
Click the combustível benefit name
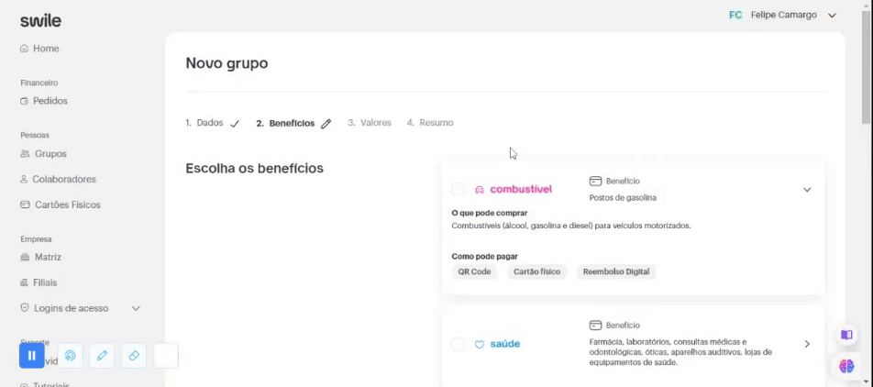pos(521,189)
